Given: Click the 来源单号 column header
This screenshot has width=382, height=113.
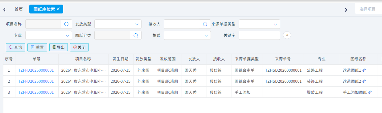Looking at the screenshot, I should point(283,59).
